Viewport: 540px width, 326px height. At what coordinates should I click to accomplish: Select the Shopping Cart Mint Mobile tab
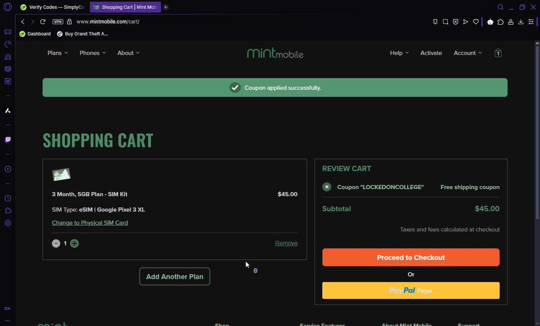click(x=125, y=7)
